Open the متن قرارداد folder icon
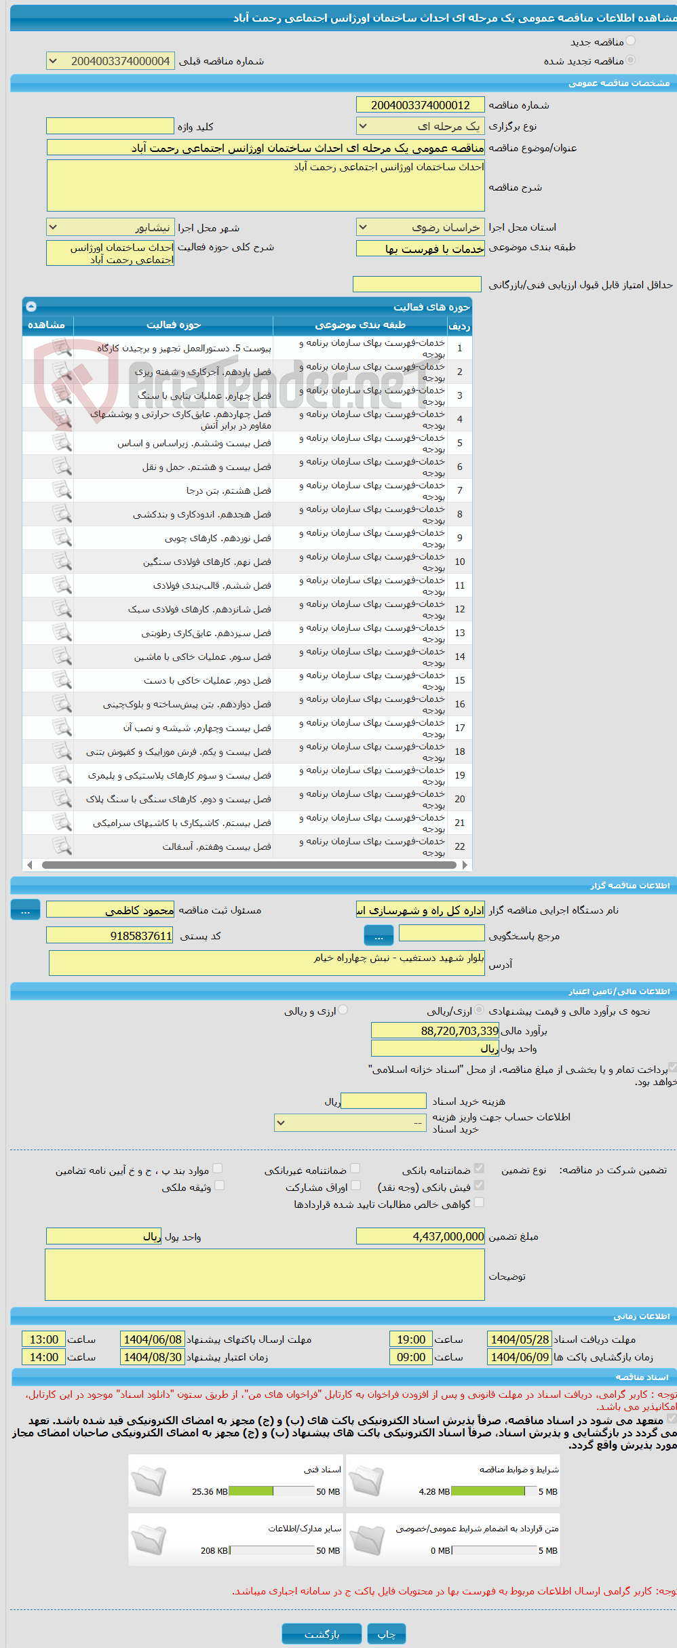Screen dimensions: 677x1648 point(366,1539)
